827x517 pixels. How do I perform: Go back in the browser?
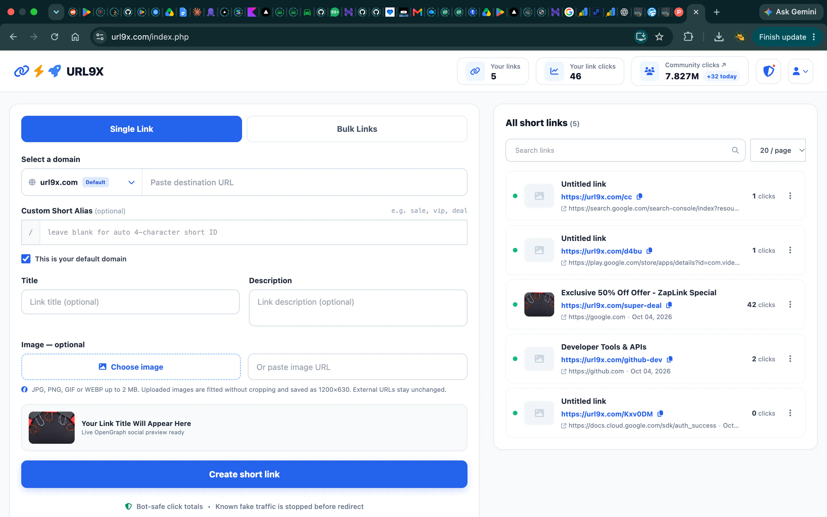click(13, 37)
